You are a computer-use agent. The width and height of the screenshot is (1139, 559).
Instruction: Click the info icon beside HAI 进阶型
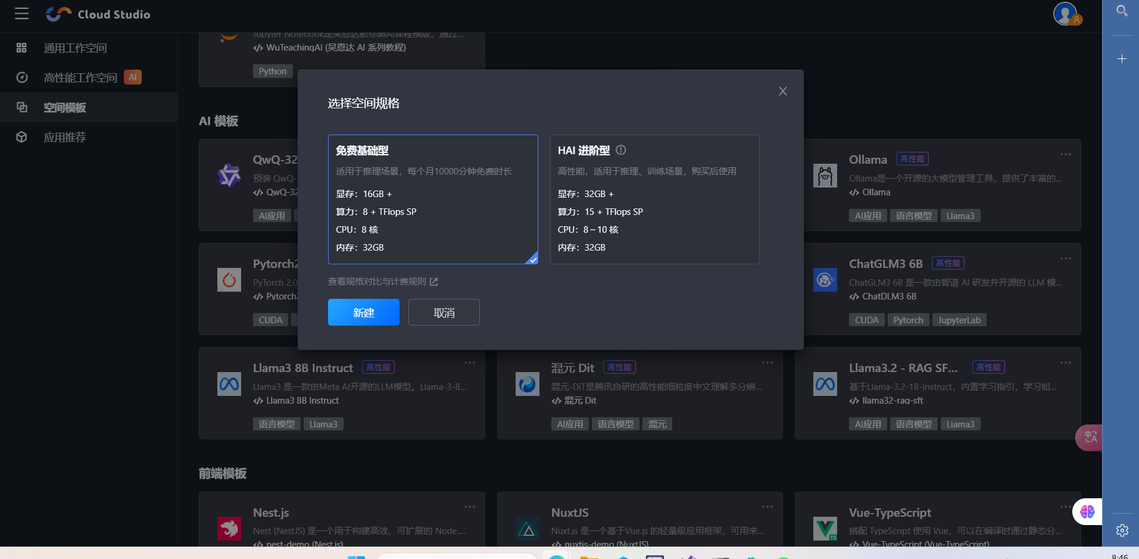[620, 150]
